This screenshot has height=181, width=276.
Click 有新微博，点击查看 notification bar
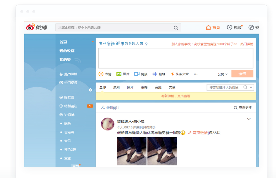176,96
